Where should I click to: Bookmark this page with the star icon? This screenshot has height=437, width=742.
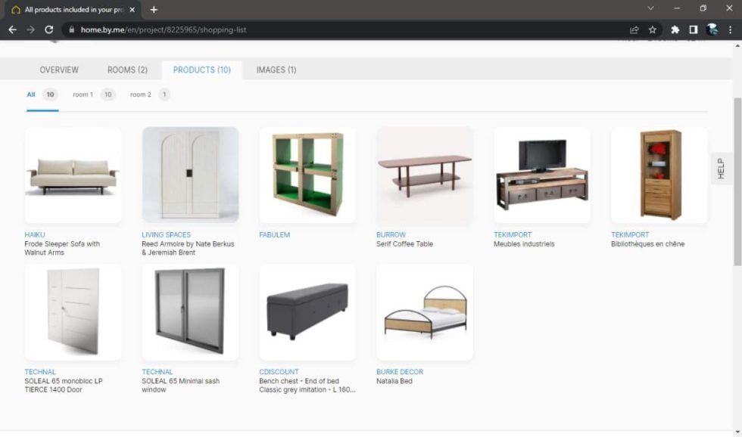pos(653,29)
